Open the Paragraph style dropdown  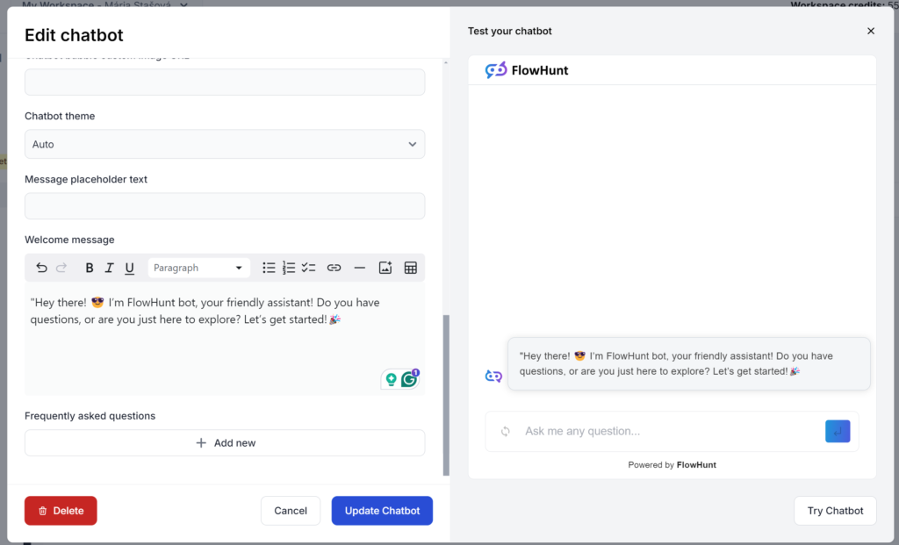pyautogui.click(x=198, y=268)
